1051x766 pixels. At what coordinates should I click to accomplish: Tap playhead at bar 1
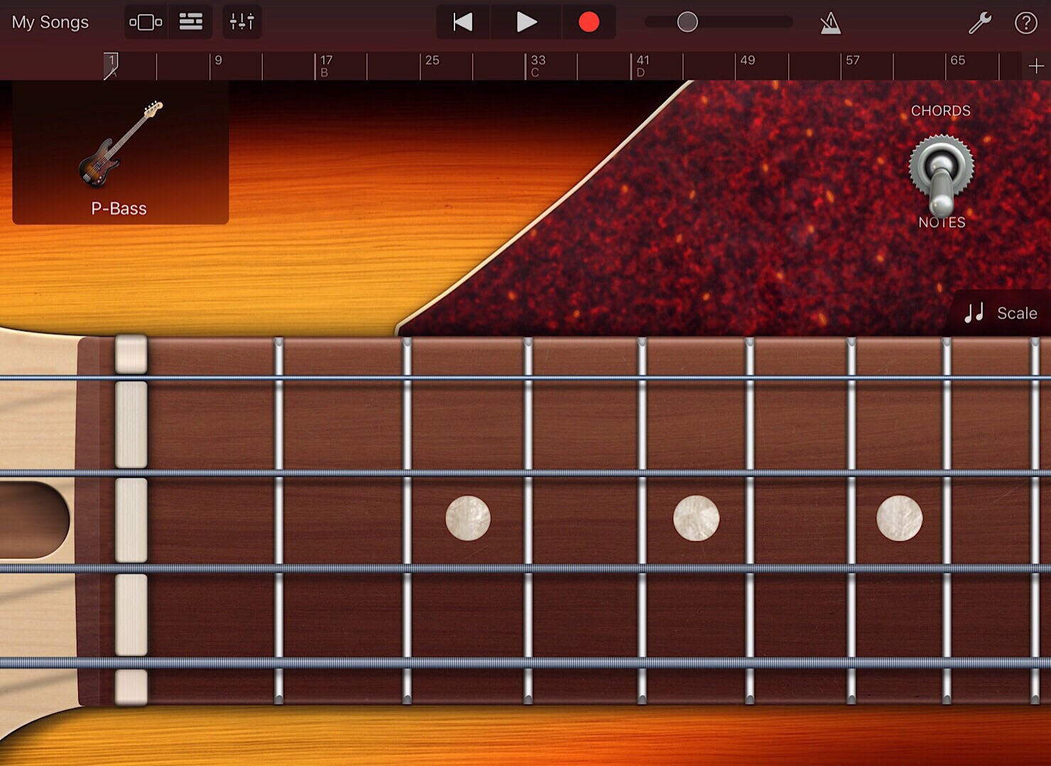(111, 65)
